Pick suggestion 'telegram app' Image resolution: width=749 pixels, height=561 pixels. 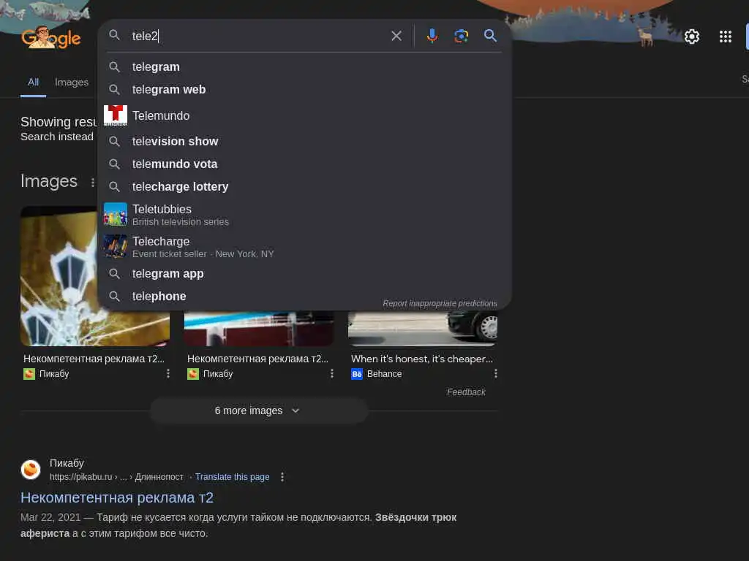[x=305, y=273]
